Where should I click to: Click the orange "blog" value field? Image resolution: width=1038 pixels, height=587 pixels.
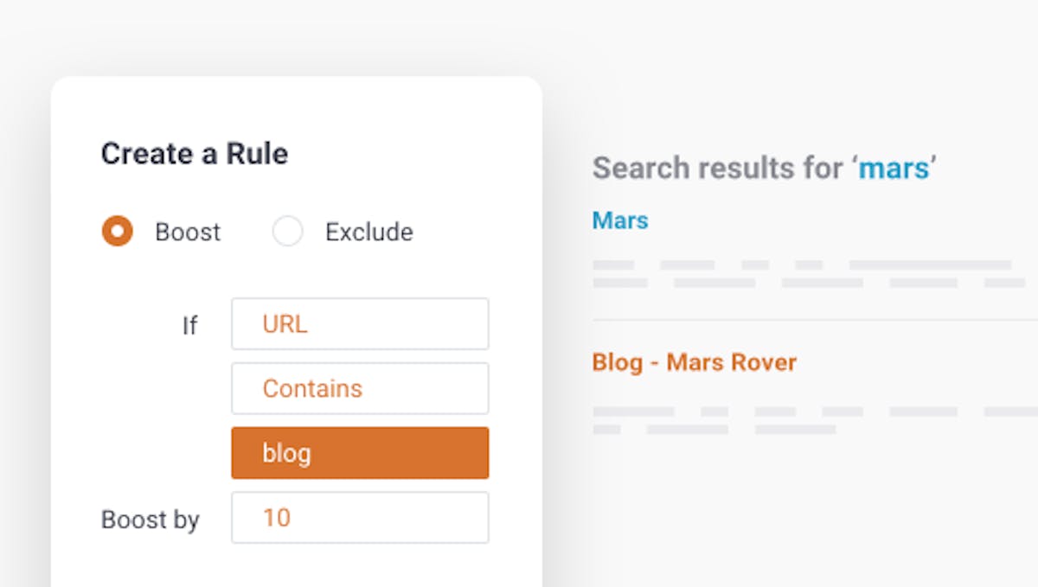click(x=360, y=453)
